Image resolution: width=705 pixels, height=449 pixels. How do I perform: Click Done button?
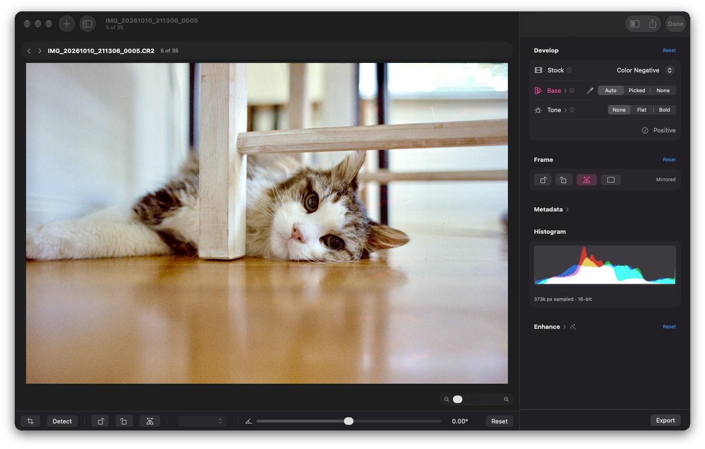pyautogui.click(x=676, y=24)
